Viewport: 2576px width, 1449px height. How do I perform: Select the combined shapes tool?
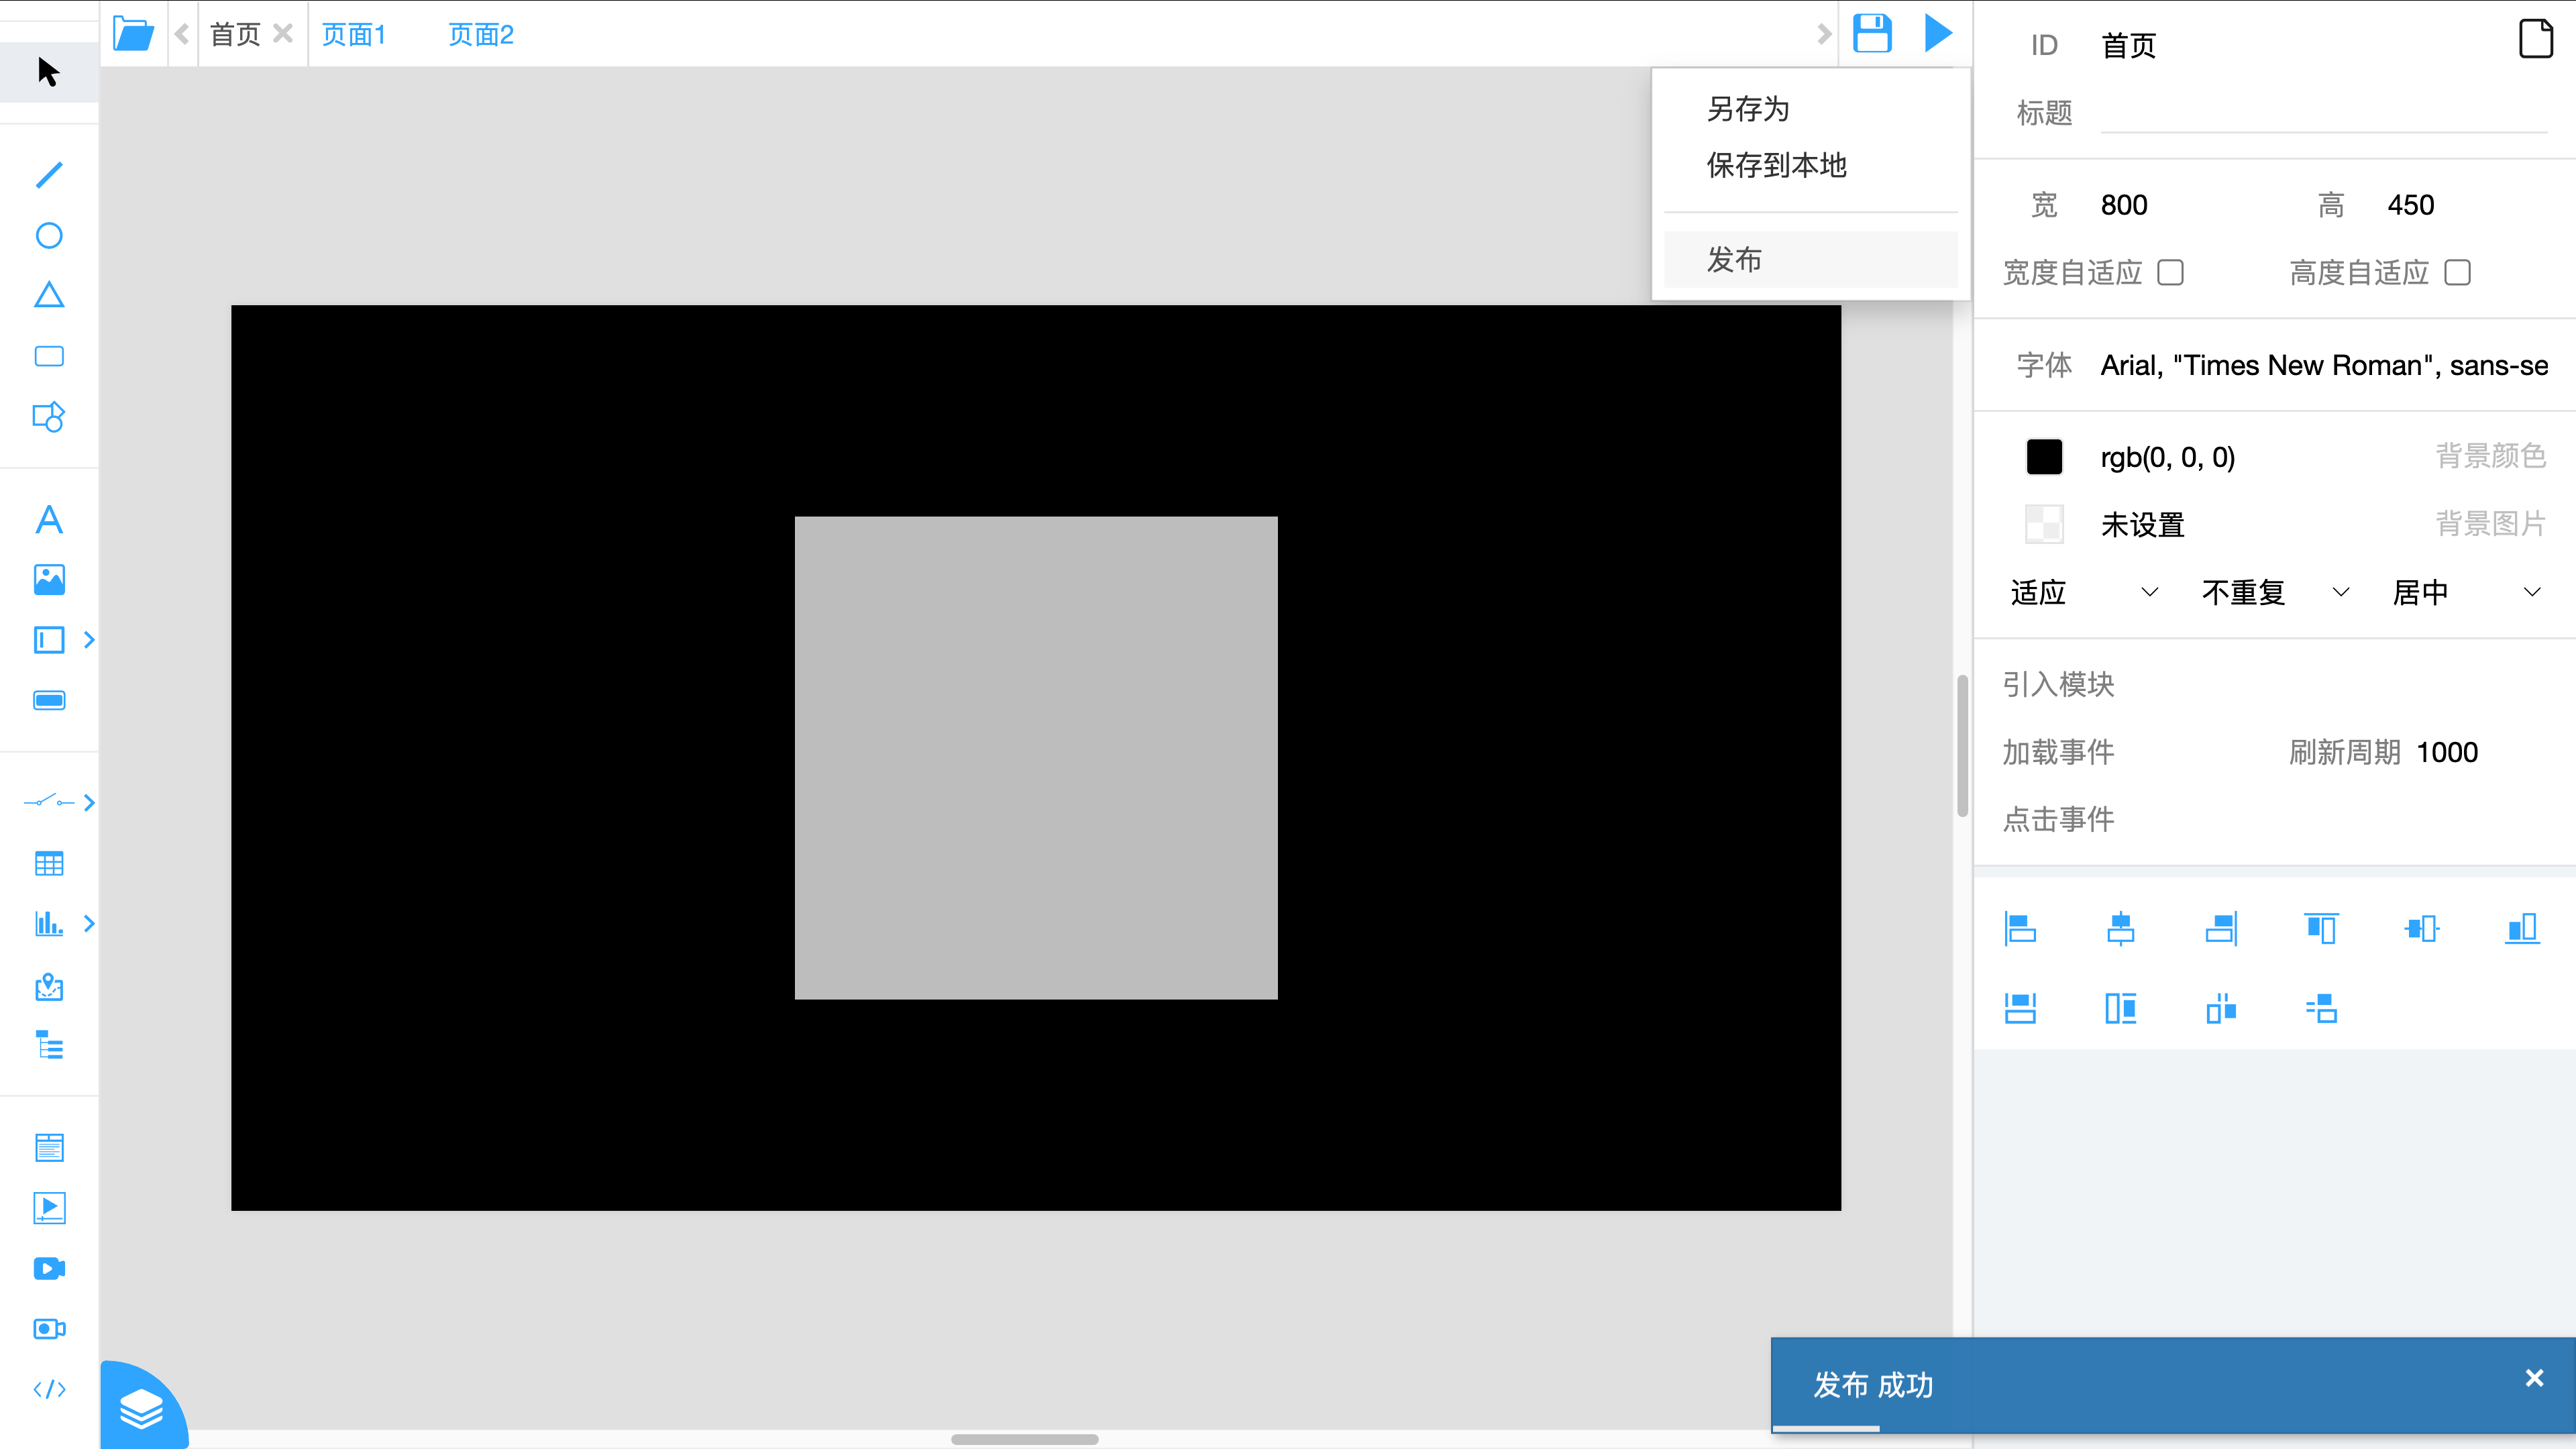click(x=49, y=416)
